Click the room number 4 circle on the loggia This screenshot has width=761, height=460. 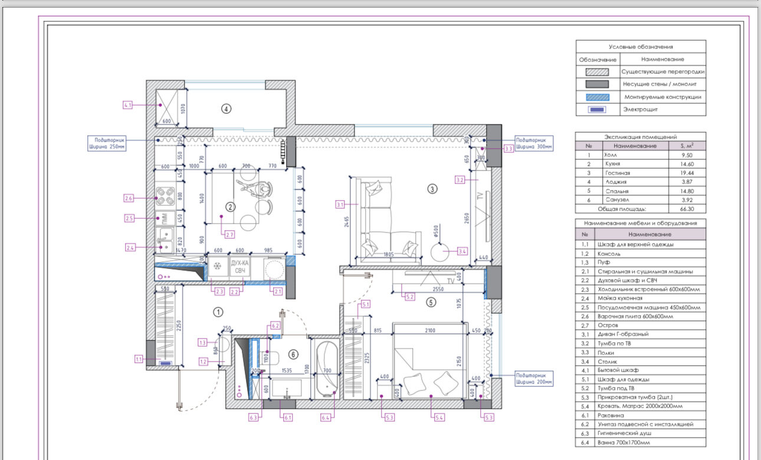(225, 109)
